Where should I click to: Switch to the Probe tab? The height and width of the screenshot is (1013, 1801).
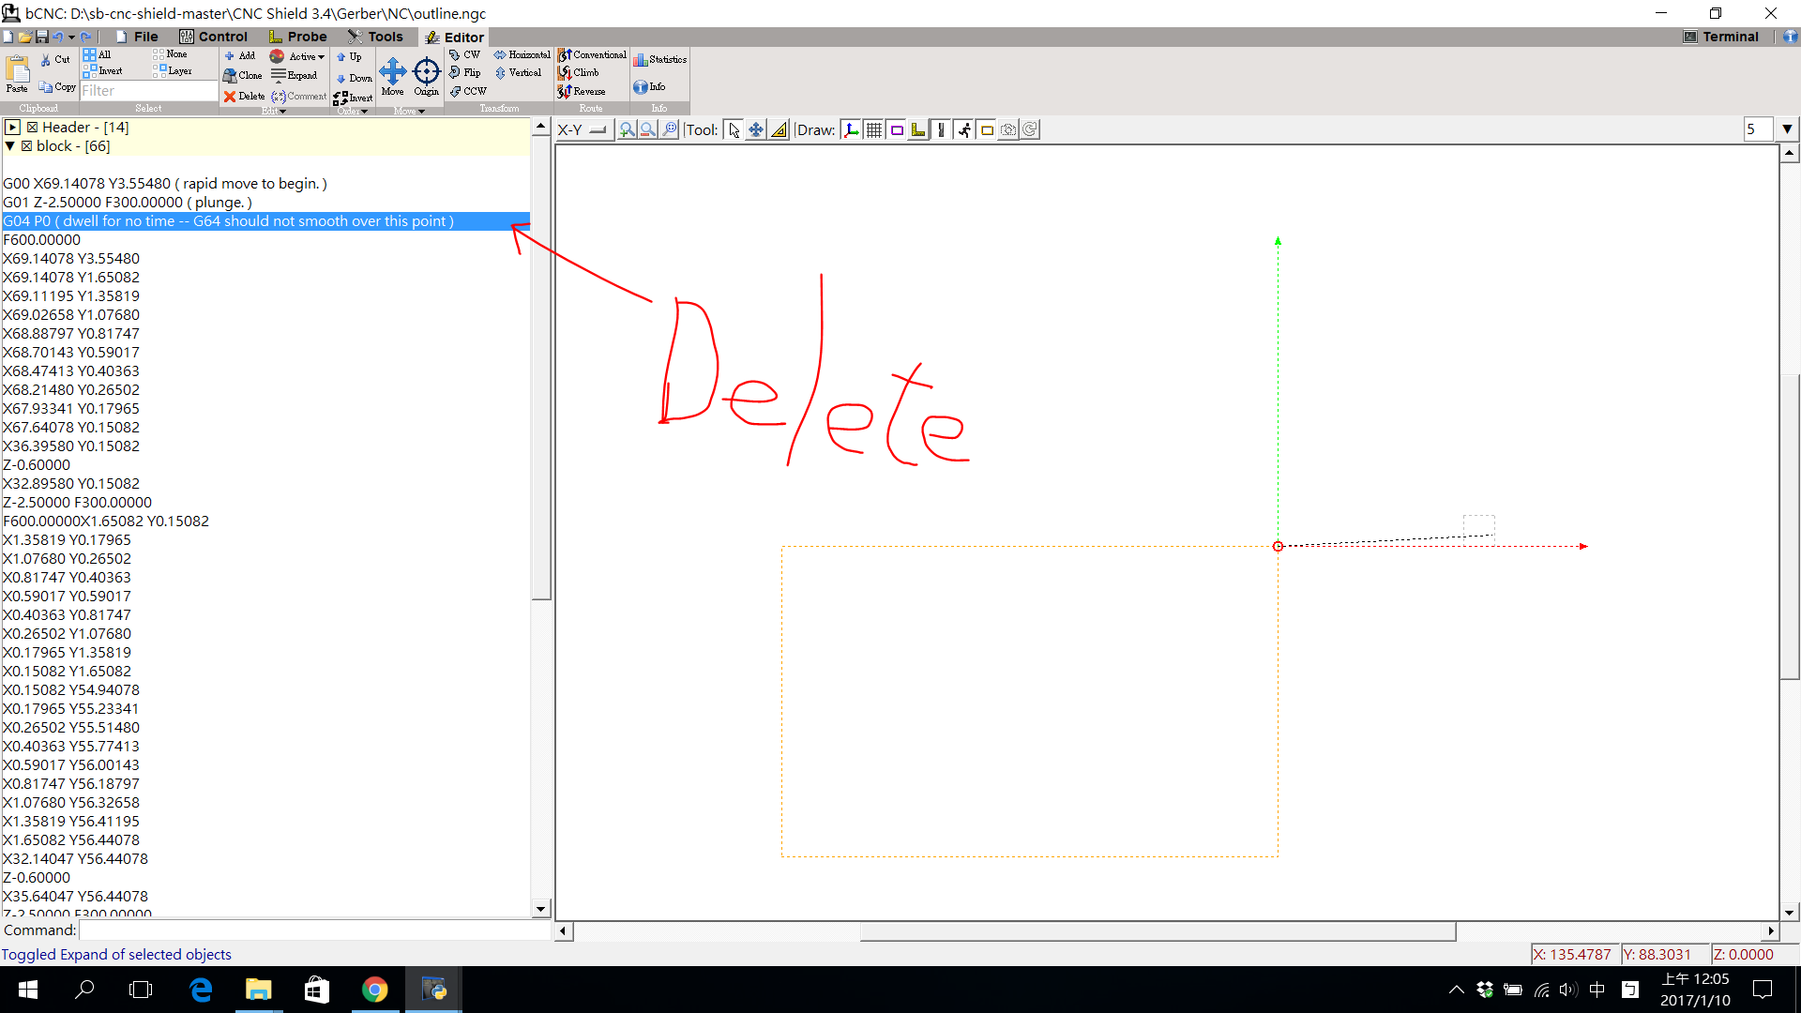point(297,37)
